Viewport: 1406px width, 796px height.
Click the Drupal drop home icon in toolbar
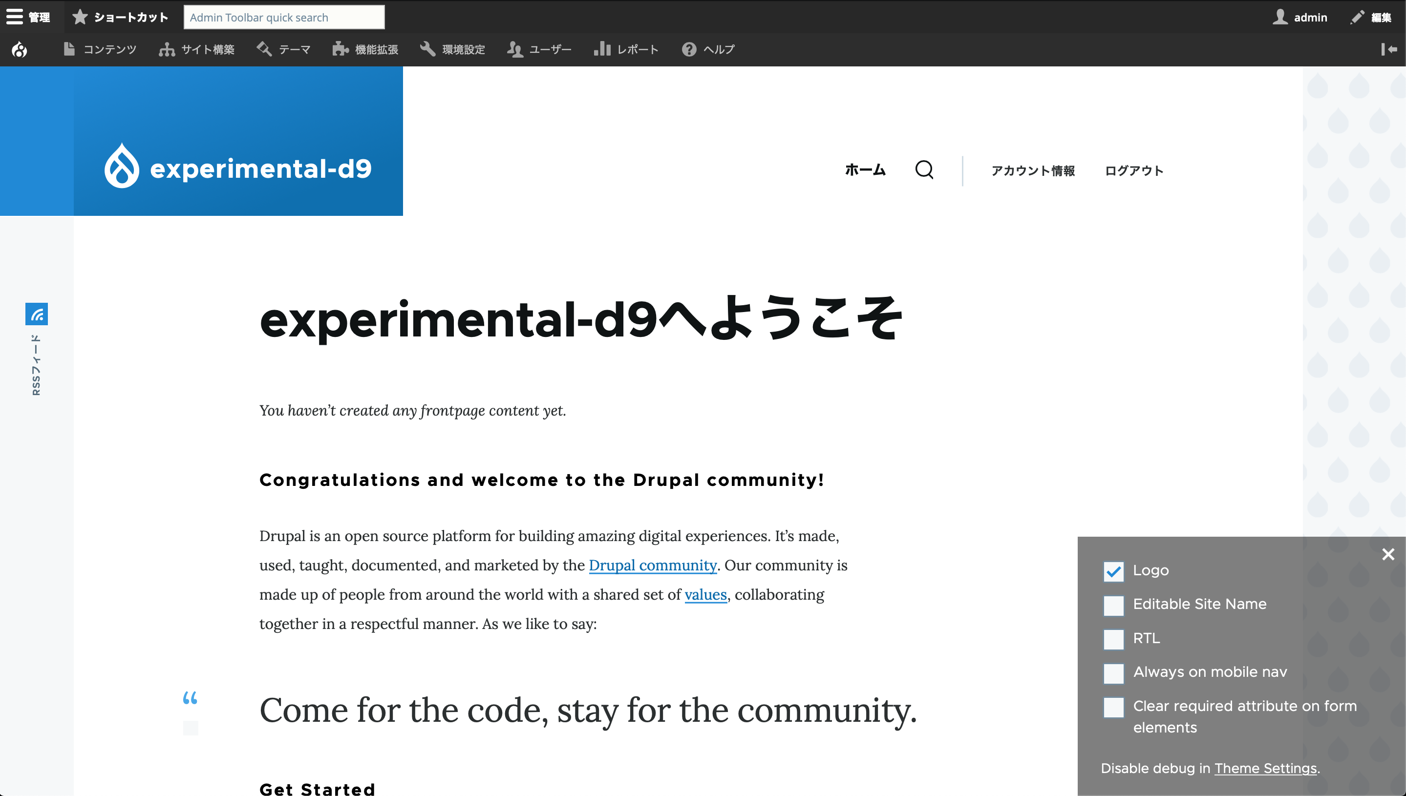click(x=20, y=49)
